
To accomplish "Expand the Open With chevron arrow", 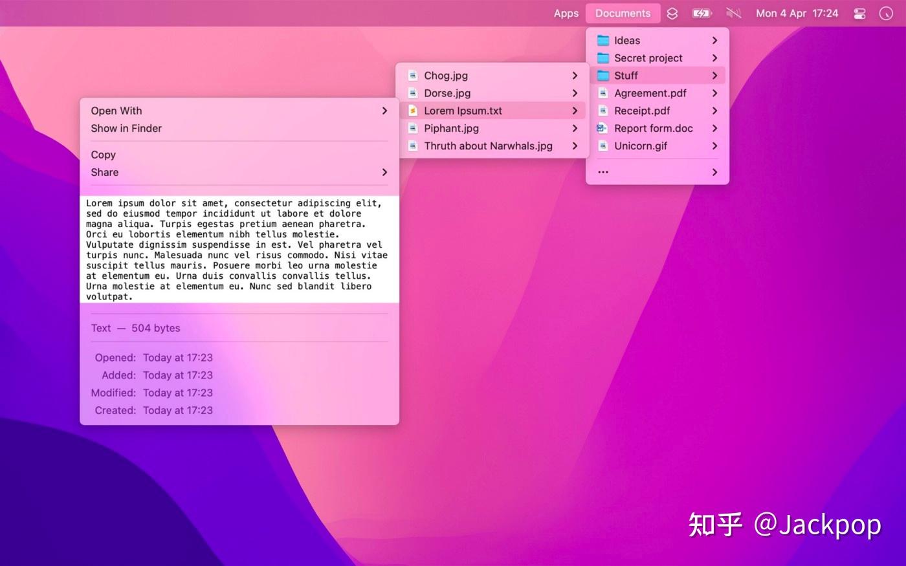I will [384, 111].
